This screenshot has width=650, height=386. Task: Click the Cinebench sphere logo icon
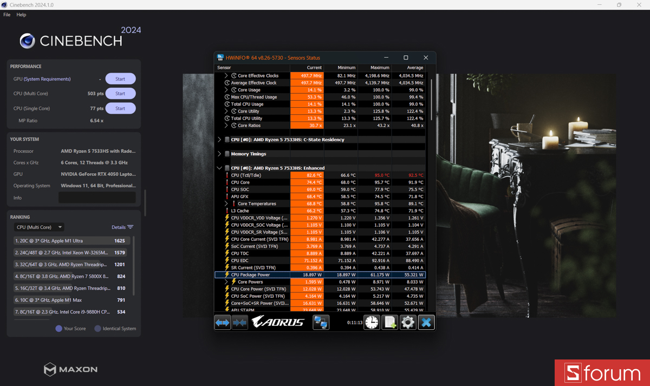[x=28, y=41]
